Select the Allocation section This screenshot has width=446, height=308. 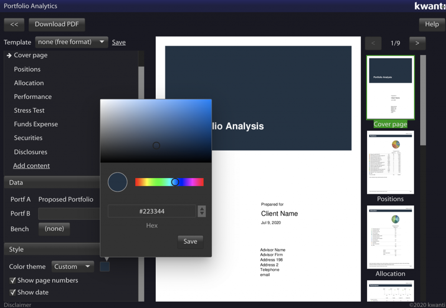coord(29,83)
